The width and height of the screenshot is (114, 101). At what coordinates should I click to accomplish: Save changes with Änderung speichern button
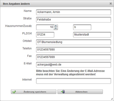point(34,92)
